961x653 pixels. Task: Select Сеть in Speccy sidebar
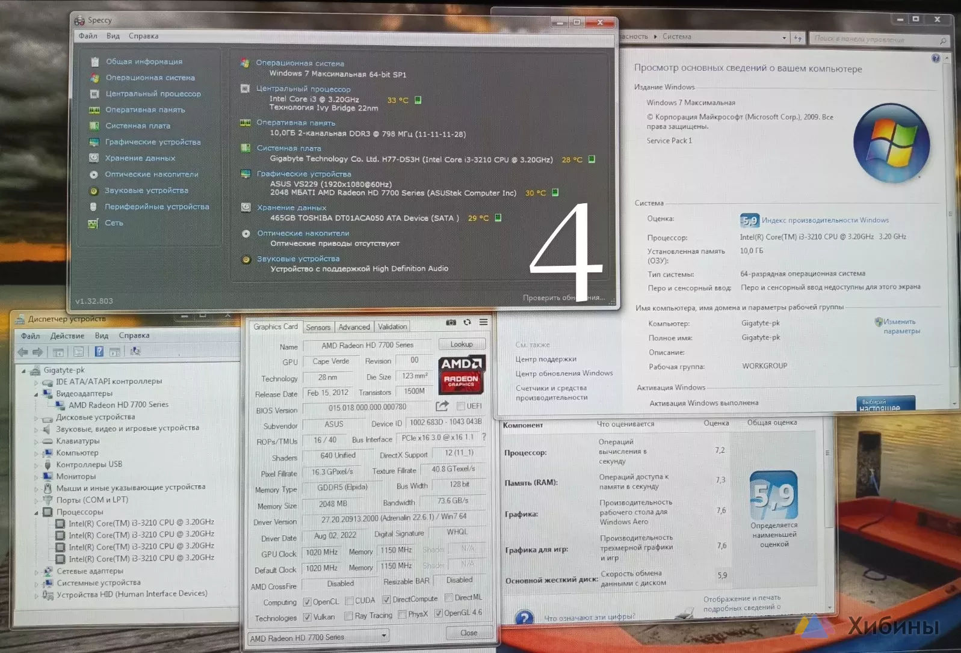click(114, 223)
